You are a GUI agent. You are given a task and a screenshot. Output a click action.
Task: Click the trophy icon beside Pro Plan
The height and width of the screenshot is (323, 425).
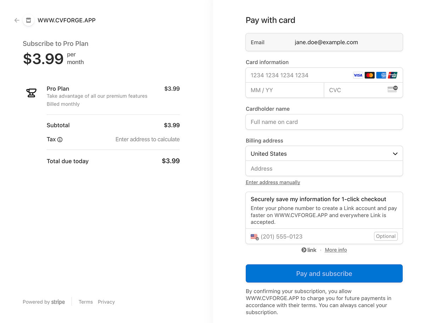coord(31,92)
